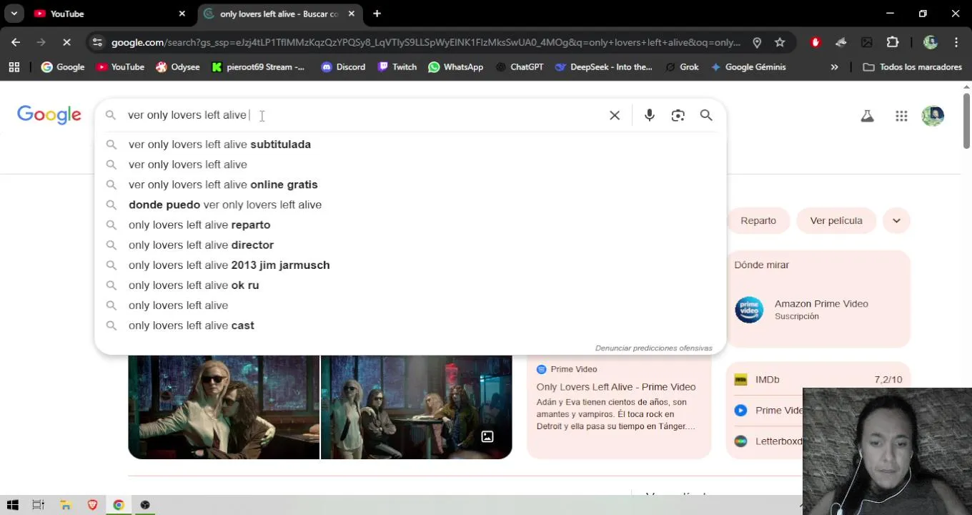Open pieroot69 Stream bookmark
The width and height of the screenshot is (972, 515).
click(258, 67)
